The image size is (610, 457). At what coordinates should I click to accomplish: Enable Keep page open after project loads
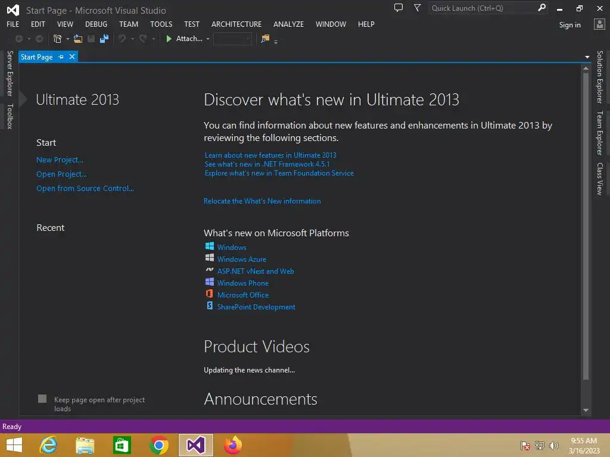(42, 399)
